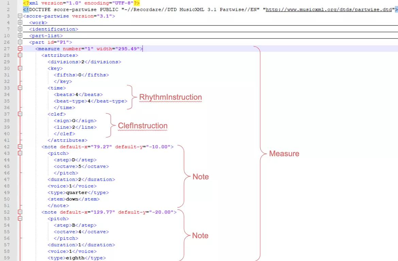Click the Measure annotation label
398x261 pixels.
click(284, 153)
